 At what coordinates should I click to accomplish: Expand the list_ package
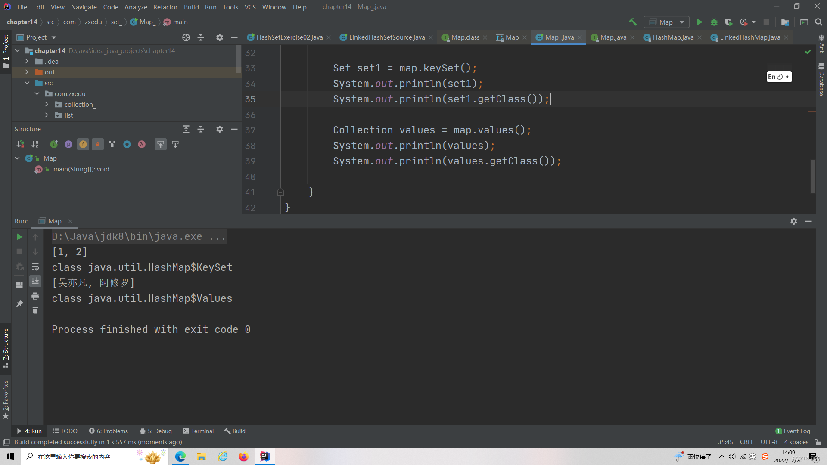coord(47,115)
